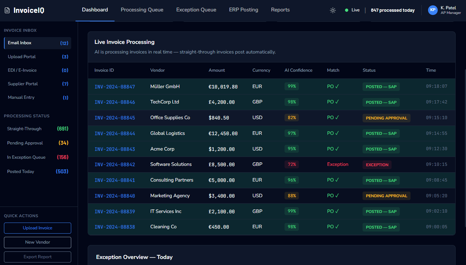Click the KP user avatar

click(x=433, y=10)
